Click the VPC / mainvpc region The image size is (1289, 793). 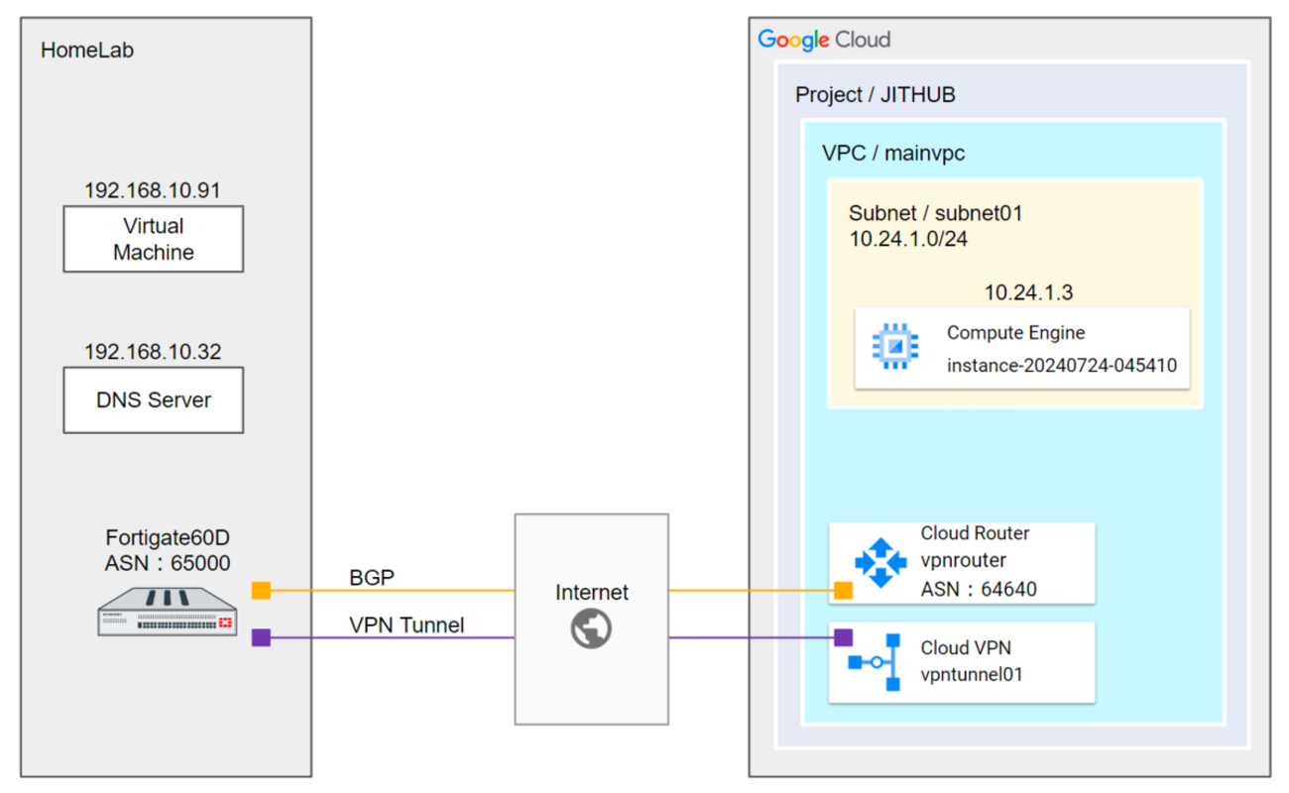tap(892, 153)
